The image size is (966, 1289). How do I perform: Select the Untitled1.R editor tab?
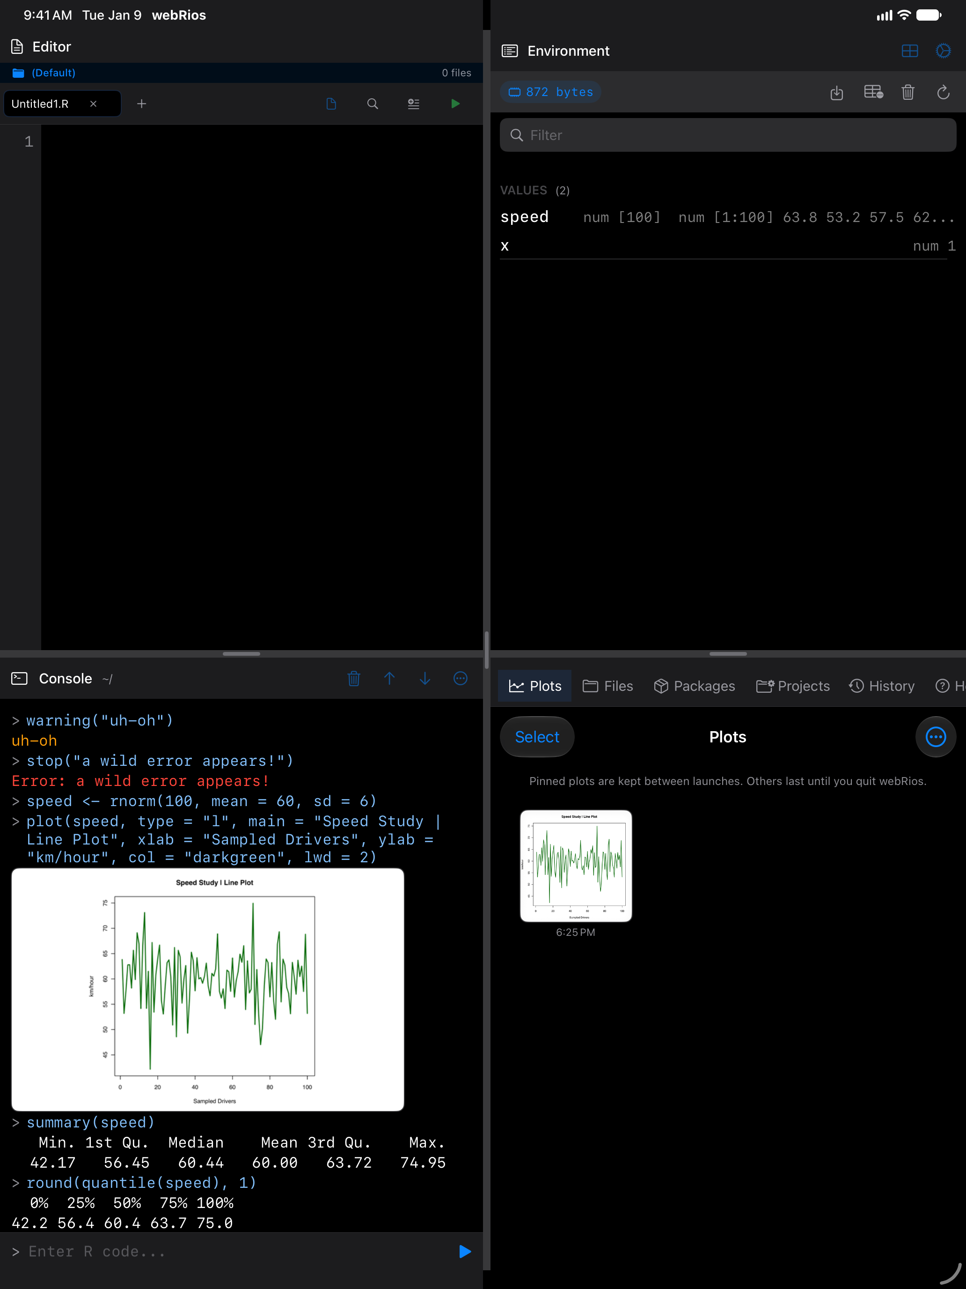coord(62,104)
